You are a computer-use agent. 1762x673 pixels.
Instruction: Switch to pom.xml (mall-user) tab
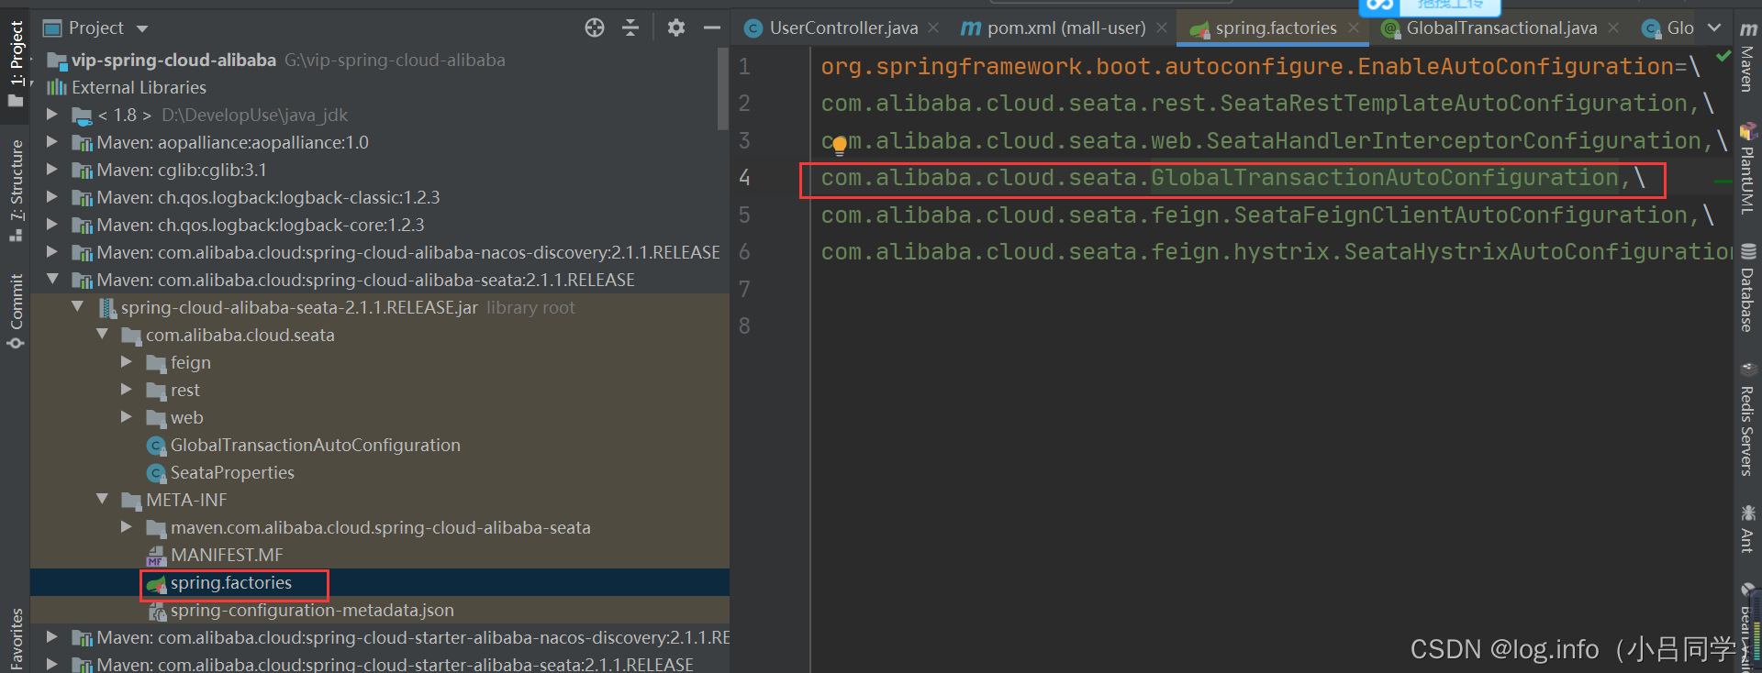1065,28
